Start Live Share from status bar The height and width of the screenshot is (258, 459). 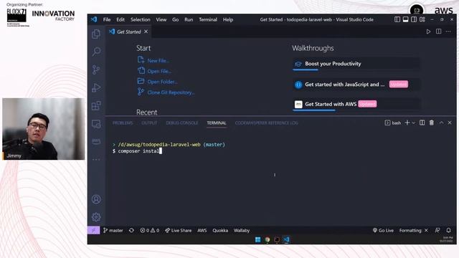(x=178, y=231)
